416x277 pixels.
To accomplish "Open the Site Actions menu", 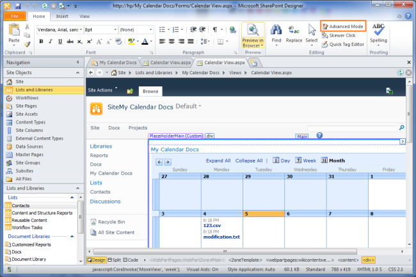I will coord(102,90).
